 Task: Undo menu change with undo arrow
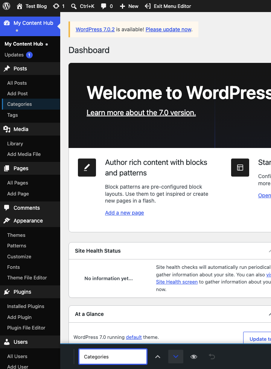(212, 357)
